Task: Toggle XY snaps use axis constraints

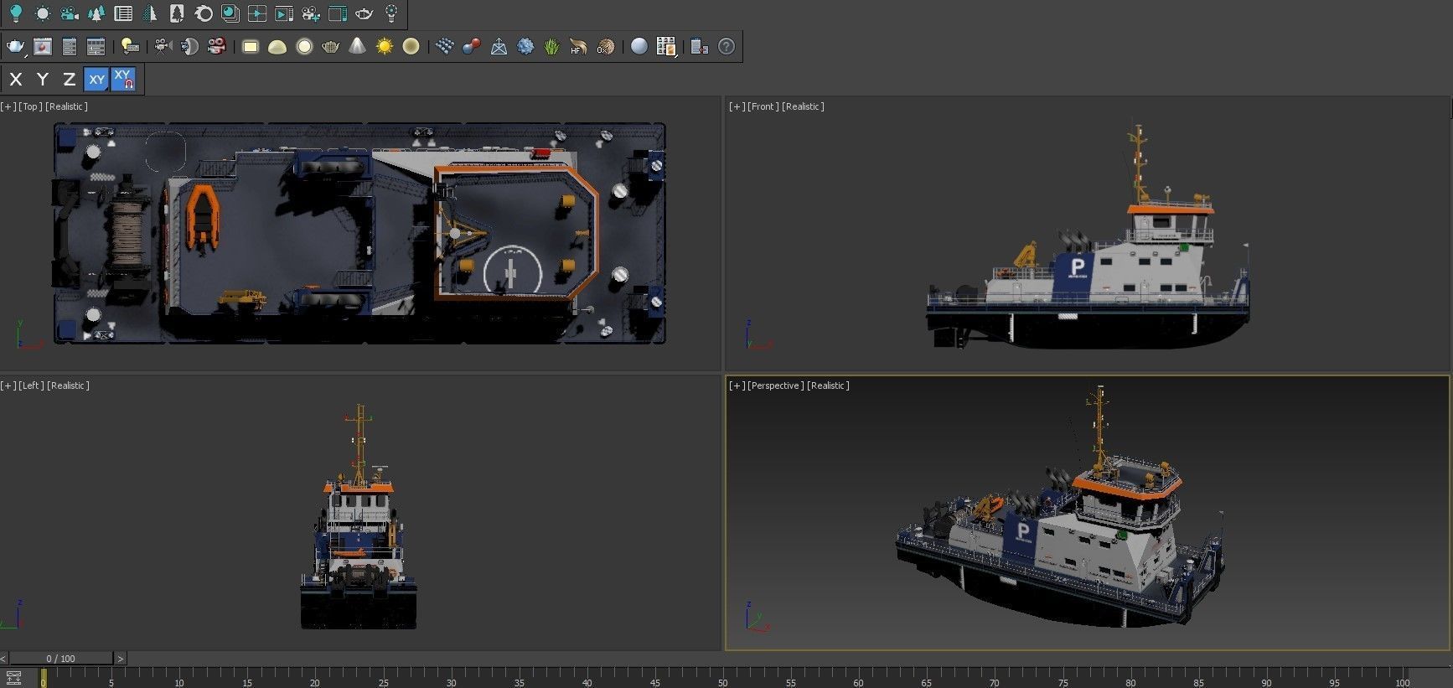Action: 123,80
